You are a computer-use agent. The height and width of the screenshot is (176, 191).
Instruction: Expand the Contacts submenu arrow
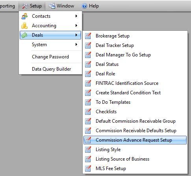[x=76, y=16]
